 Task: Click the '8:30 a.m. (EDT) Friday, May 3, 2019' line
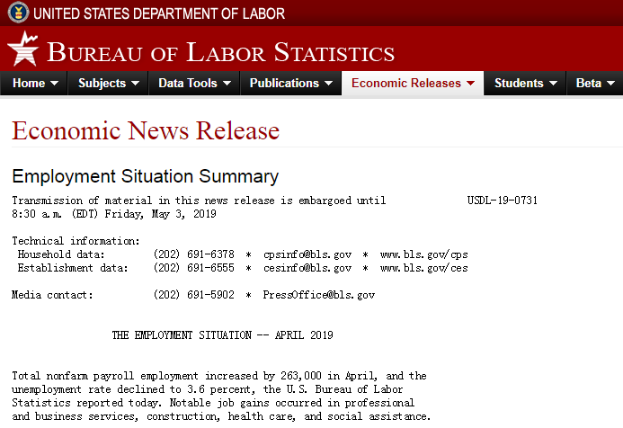(114, 214)
